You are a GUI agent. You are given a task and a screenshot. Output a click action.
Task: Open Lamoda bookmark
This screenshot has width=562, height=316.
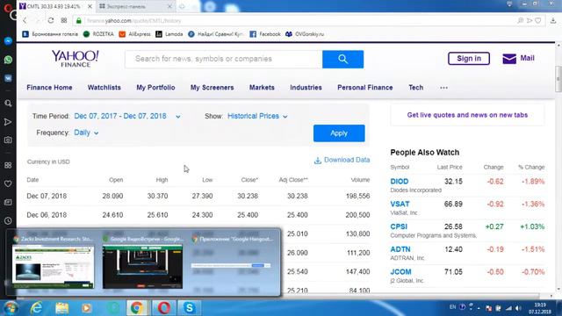click(x=169, y=34)
